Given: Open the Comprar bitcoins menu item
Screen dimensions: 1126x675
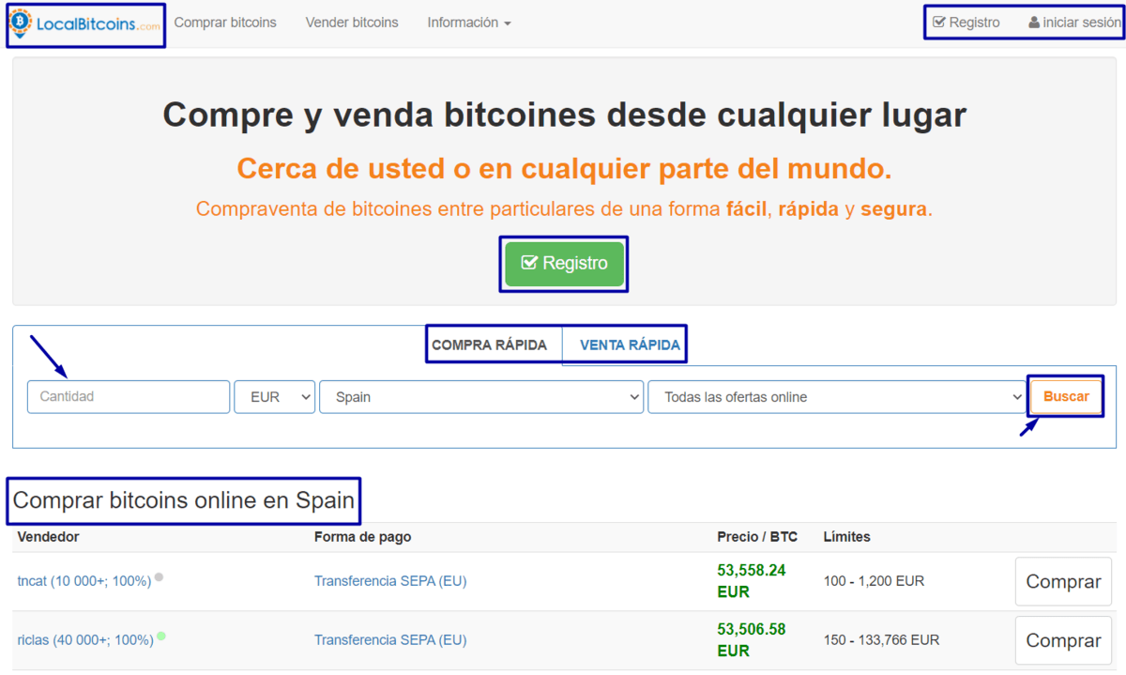Looking at the screenshot, I should coord(225,23).
